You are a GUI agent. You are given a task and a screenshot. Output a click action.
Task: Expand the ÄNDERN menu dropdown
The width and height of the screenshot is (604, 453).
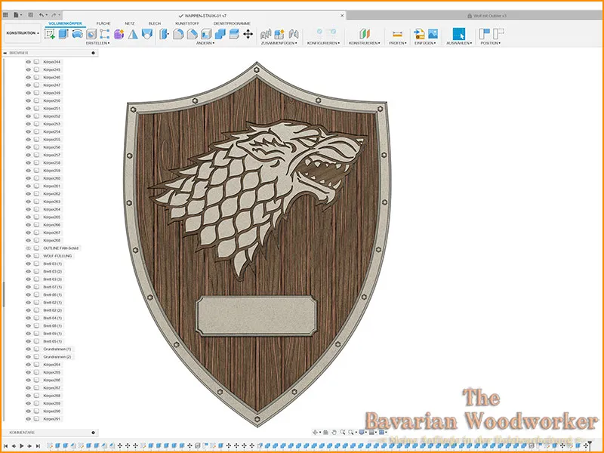205,43
